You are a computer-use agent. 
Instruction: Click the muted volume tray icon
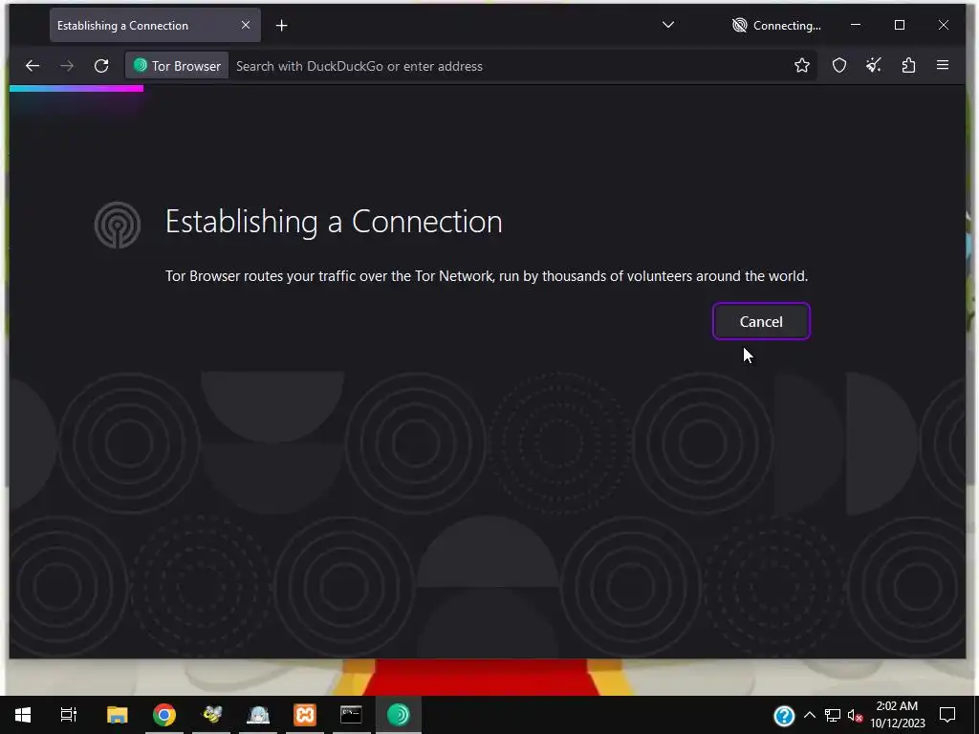click(x=855, y=715)
